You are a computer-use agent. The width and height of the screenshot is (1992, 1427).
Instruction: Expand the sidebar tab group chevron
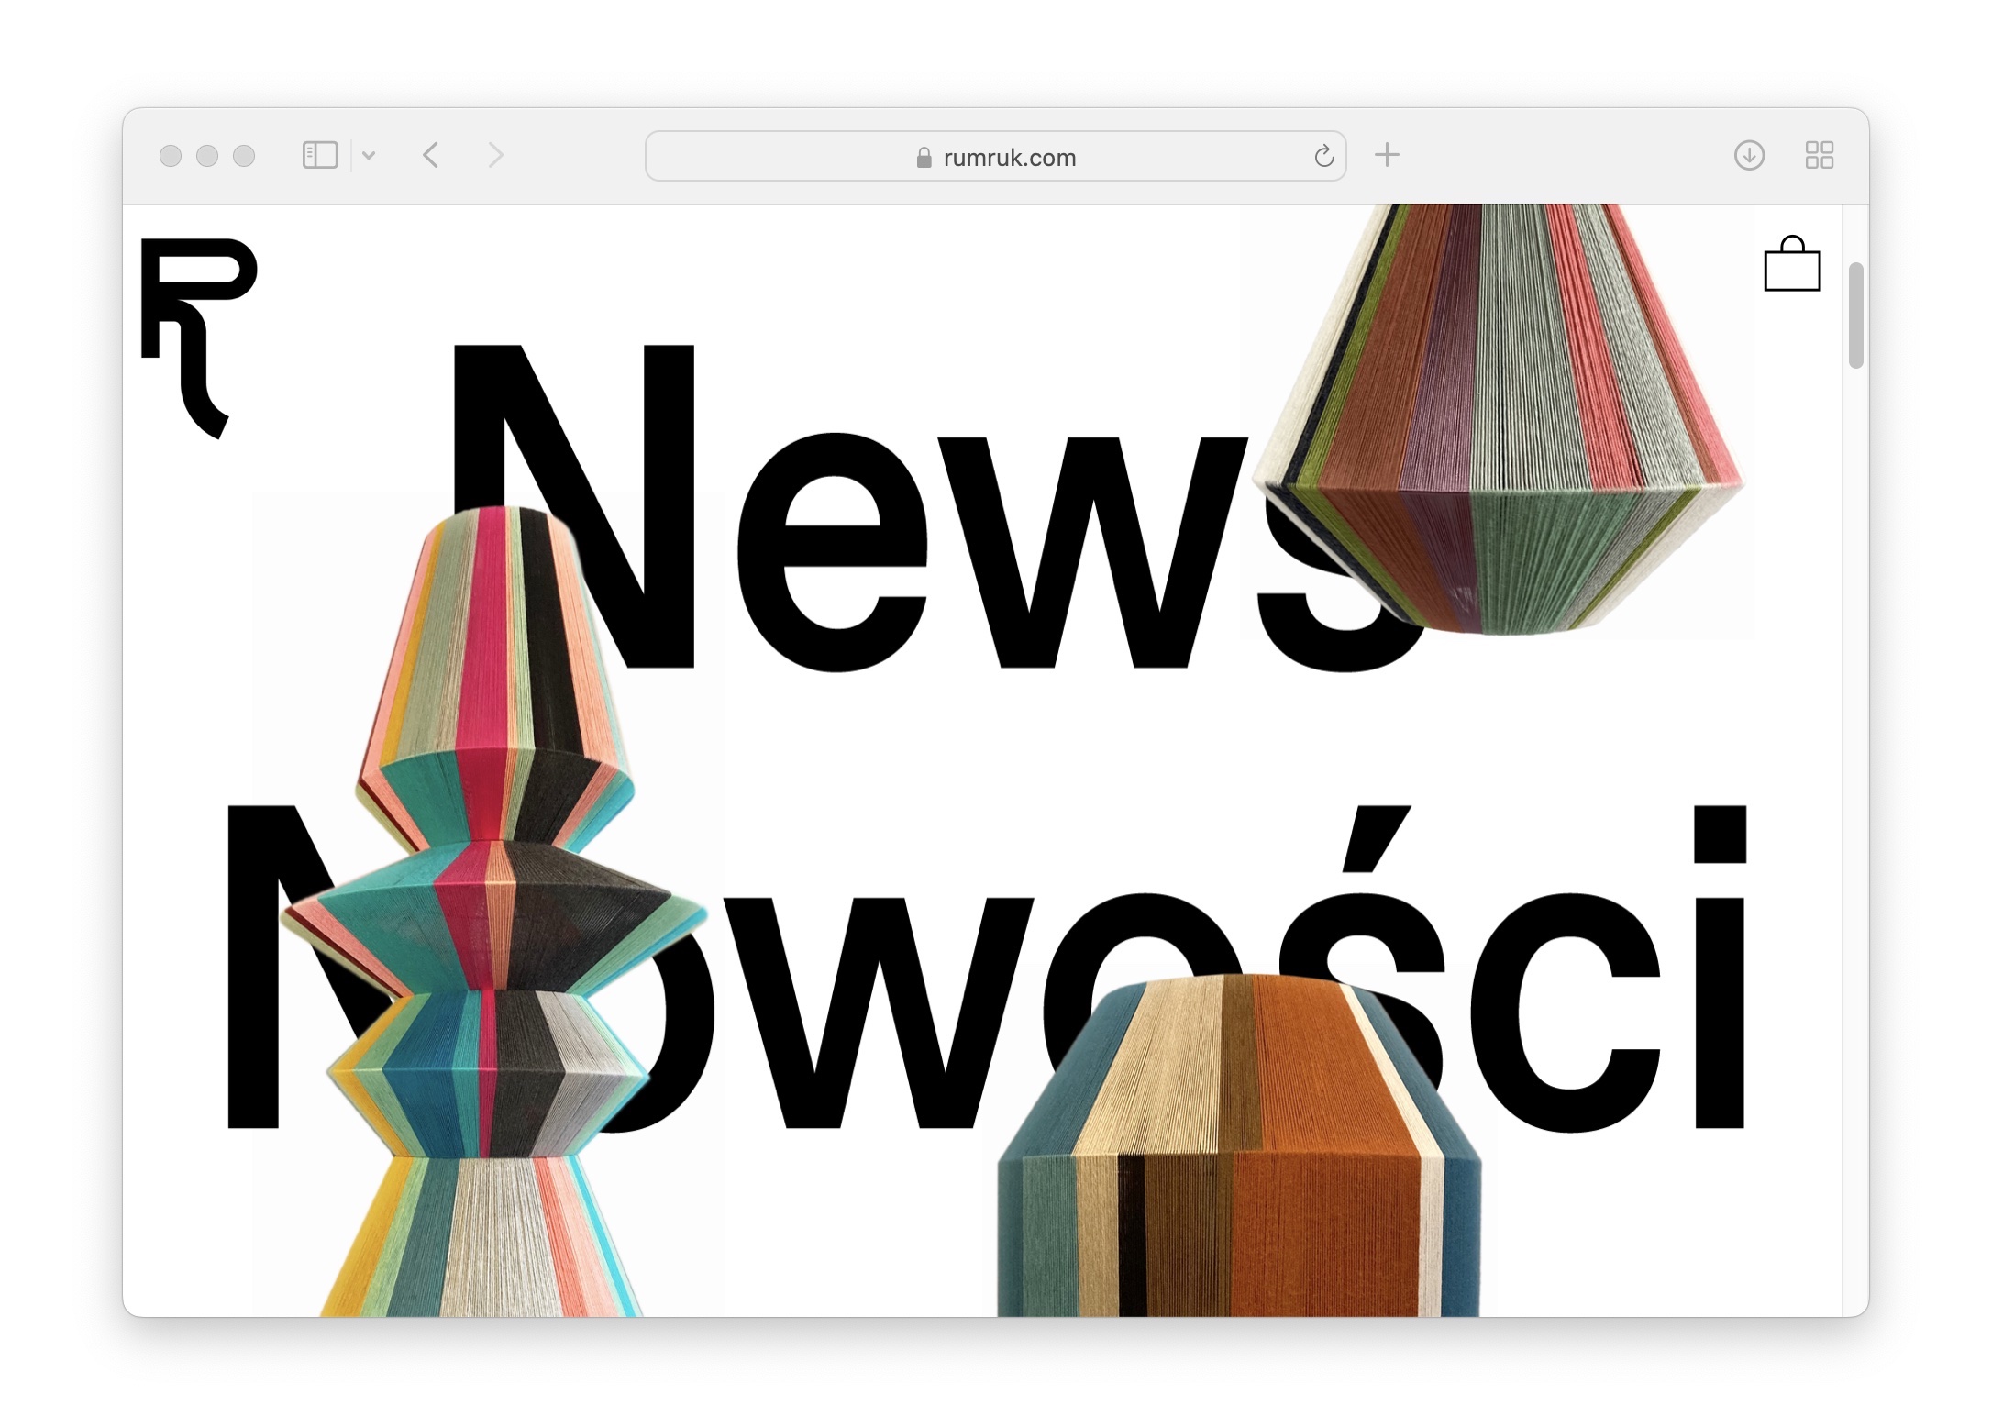coord(369,155)
